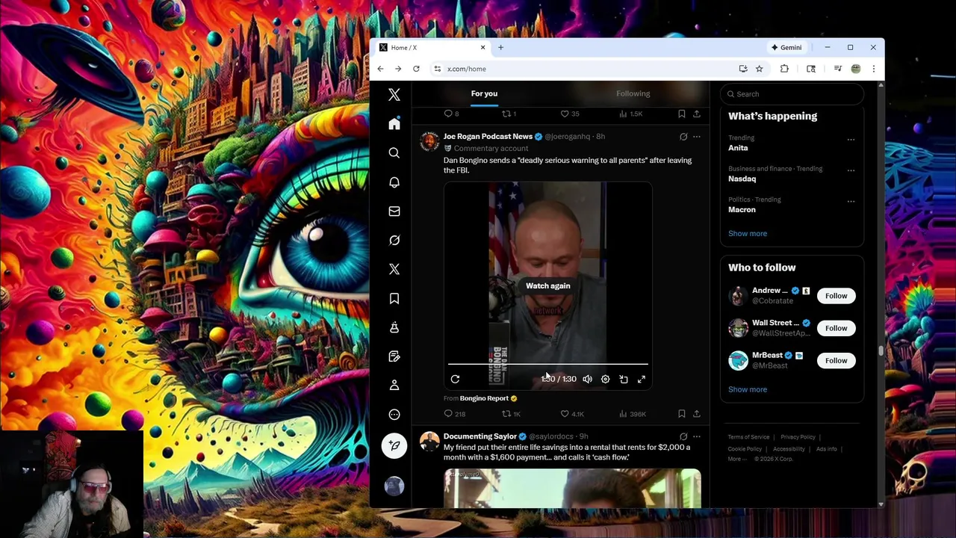This screenshot has width=956, height=538.
Task: Mute the video volume
Action: click(587, 379)
